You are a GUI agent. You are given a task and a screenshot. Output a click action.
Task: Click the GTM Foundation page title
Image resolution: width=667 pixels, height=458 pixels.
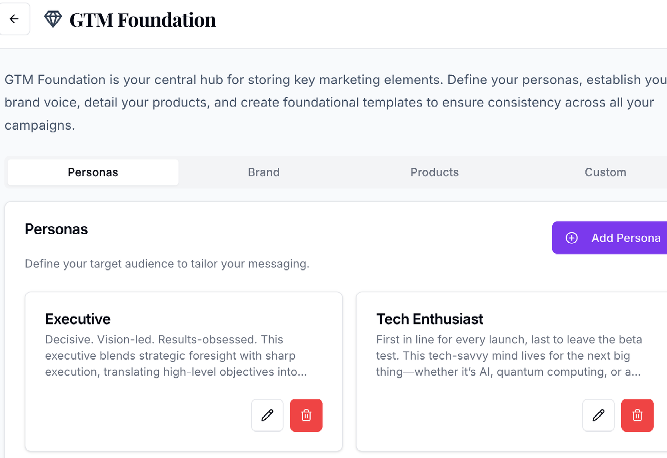pos(142,20)
